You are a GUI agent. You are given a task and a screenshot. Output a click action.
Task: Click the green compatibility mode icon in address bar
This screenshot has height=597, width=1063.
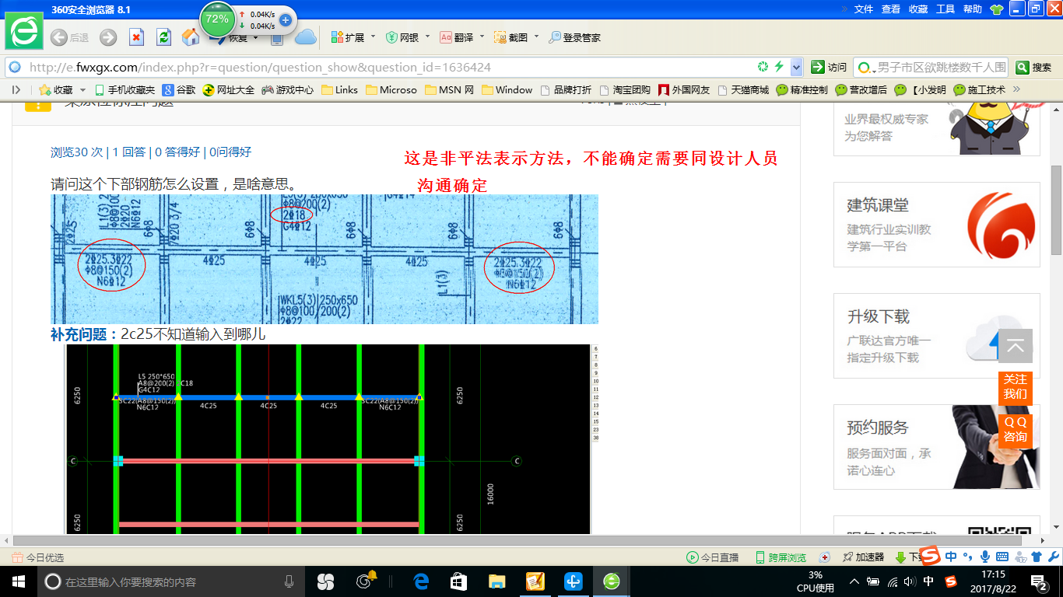point(763,67)
